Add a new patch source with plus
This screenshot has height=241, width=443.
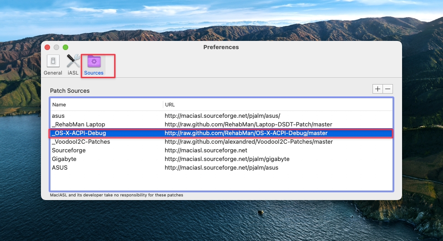tap(378, 89)
